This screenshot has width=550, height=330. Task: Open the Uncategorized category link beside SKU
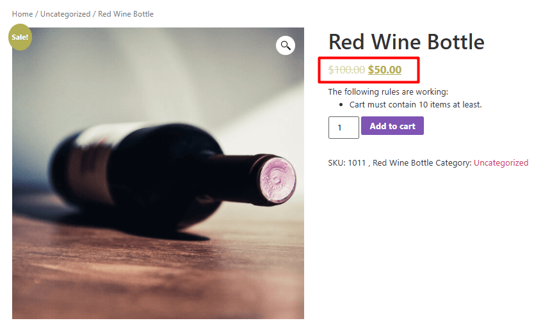click(501, 163)
